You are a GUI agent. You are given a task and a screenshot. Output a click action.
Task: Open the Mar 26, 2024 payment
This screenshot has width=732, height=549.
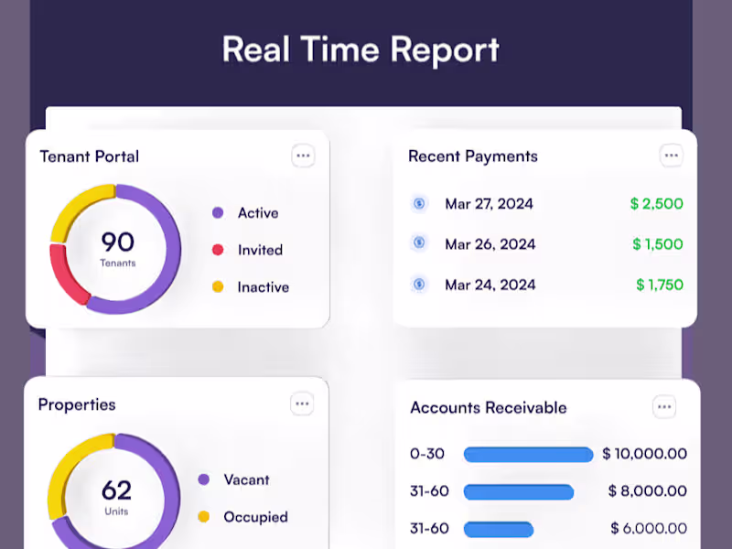click(x=545, y=243)
